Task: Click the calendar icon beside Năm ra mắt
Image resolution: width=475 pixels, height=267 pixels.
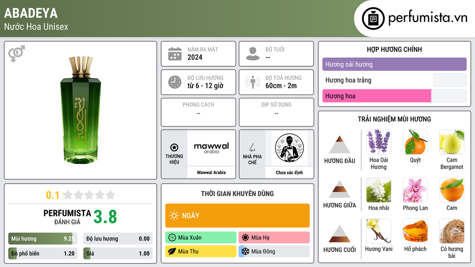Action: [x=175, y=54]
